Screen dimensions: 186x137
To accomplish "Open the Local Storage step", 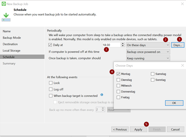I will click(x=12, y=50).
